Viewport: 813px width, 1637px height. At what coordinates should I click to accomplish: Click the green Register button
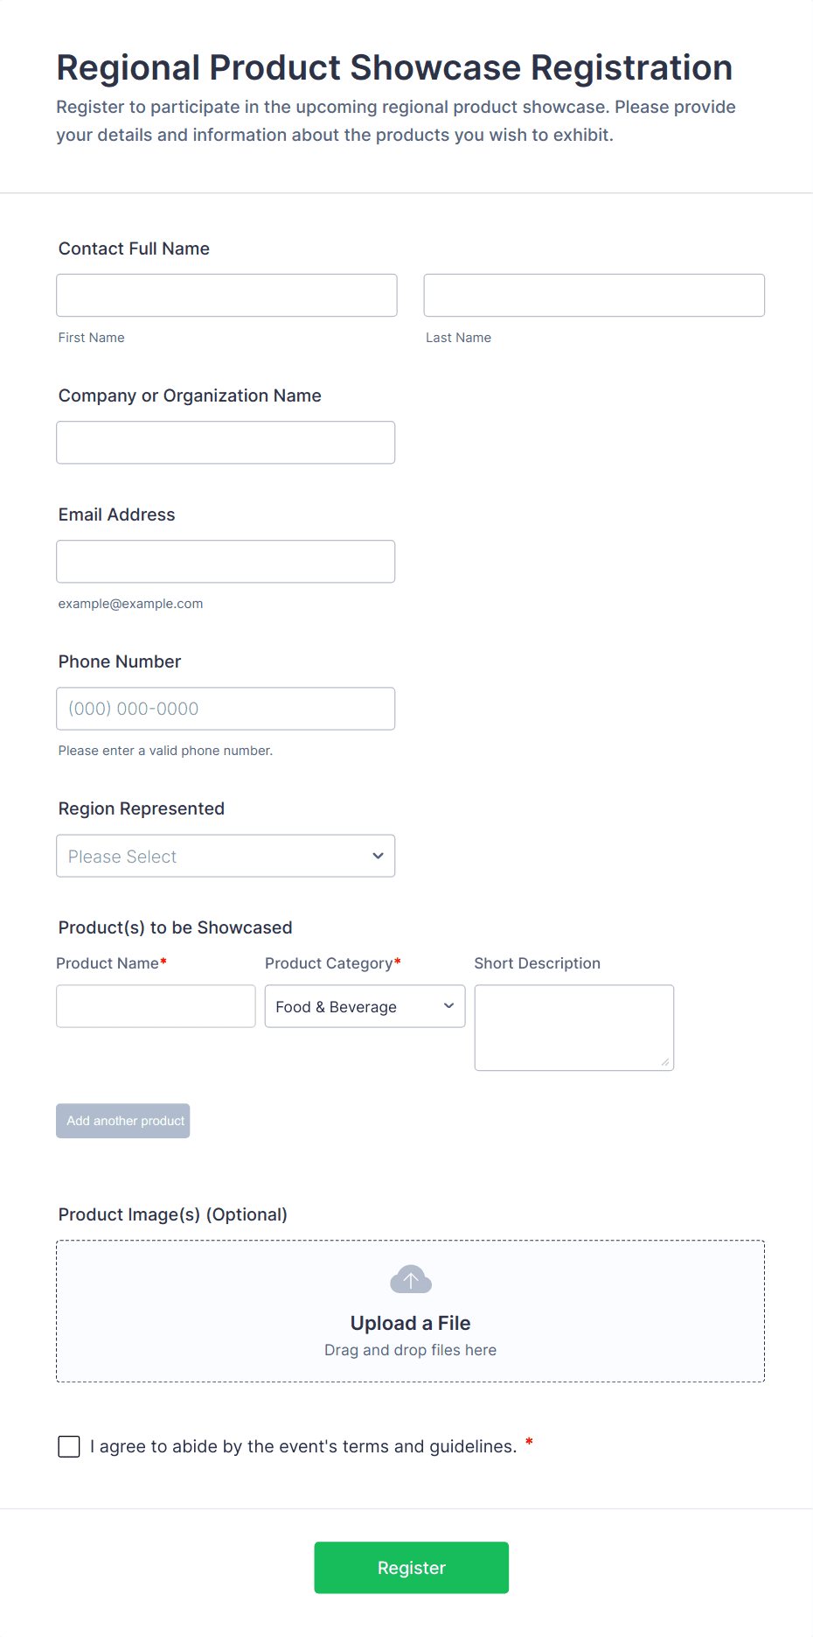click(x=411, y=1567)
